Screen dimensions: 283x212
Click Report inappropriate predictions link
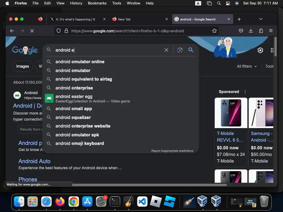(172, 151)
